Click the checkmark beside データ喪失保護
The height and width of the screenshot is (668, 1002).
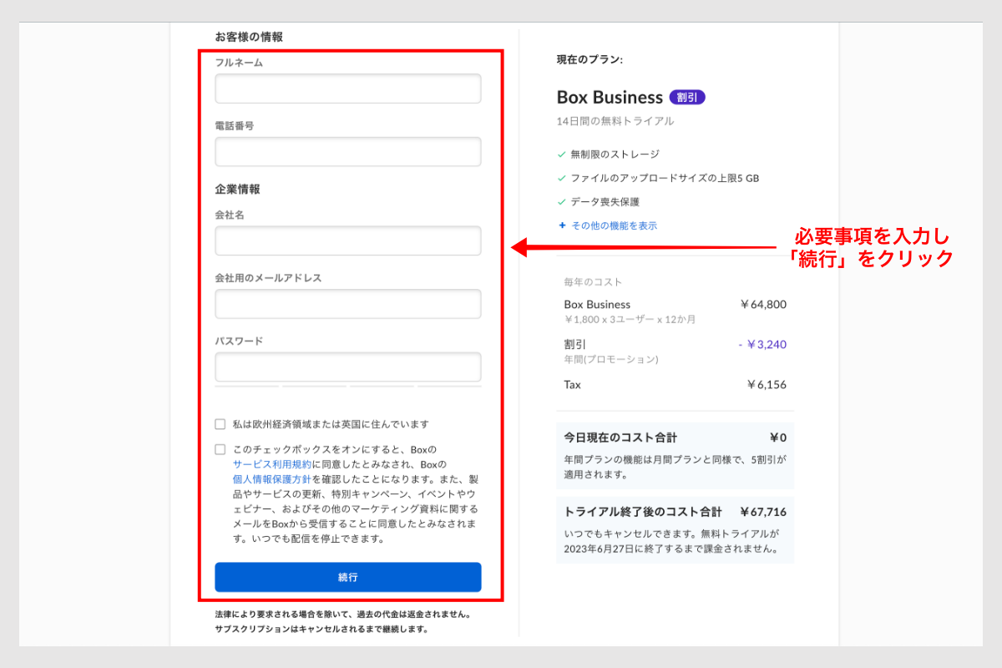tap(562, 202)
